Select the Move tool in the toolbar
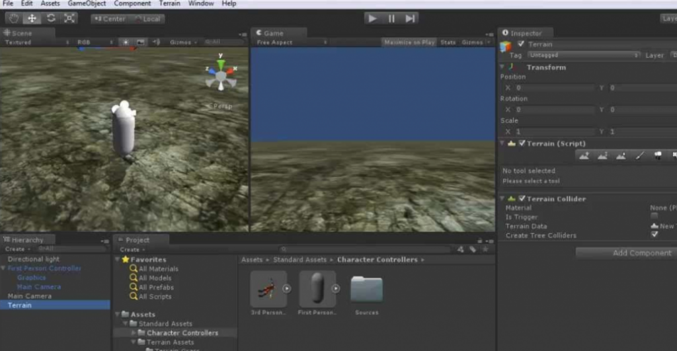677x351 pixels. click(x=32, y=19)
